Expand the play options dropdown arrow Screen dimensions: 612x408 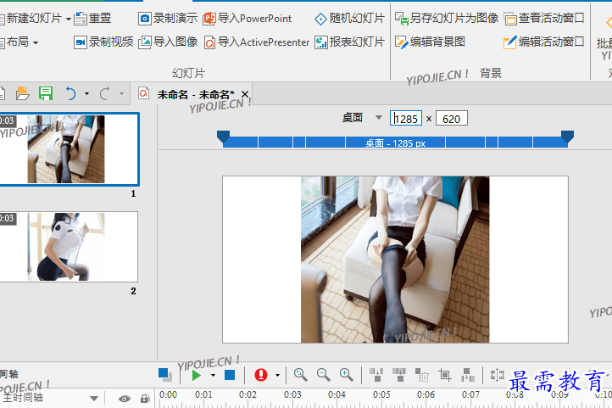pyautogui.click(x=213, y=376)
